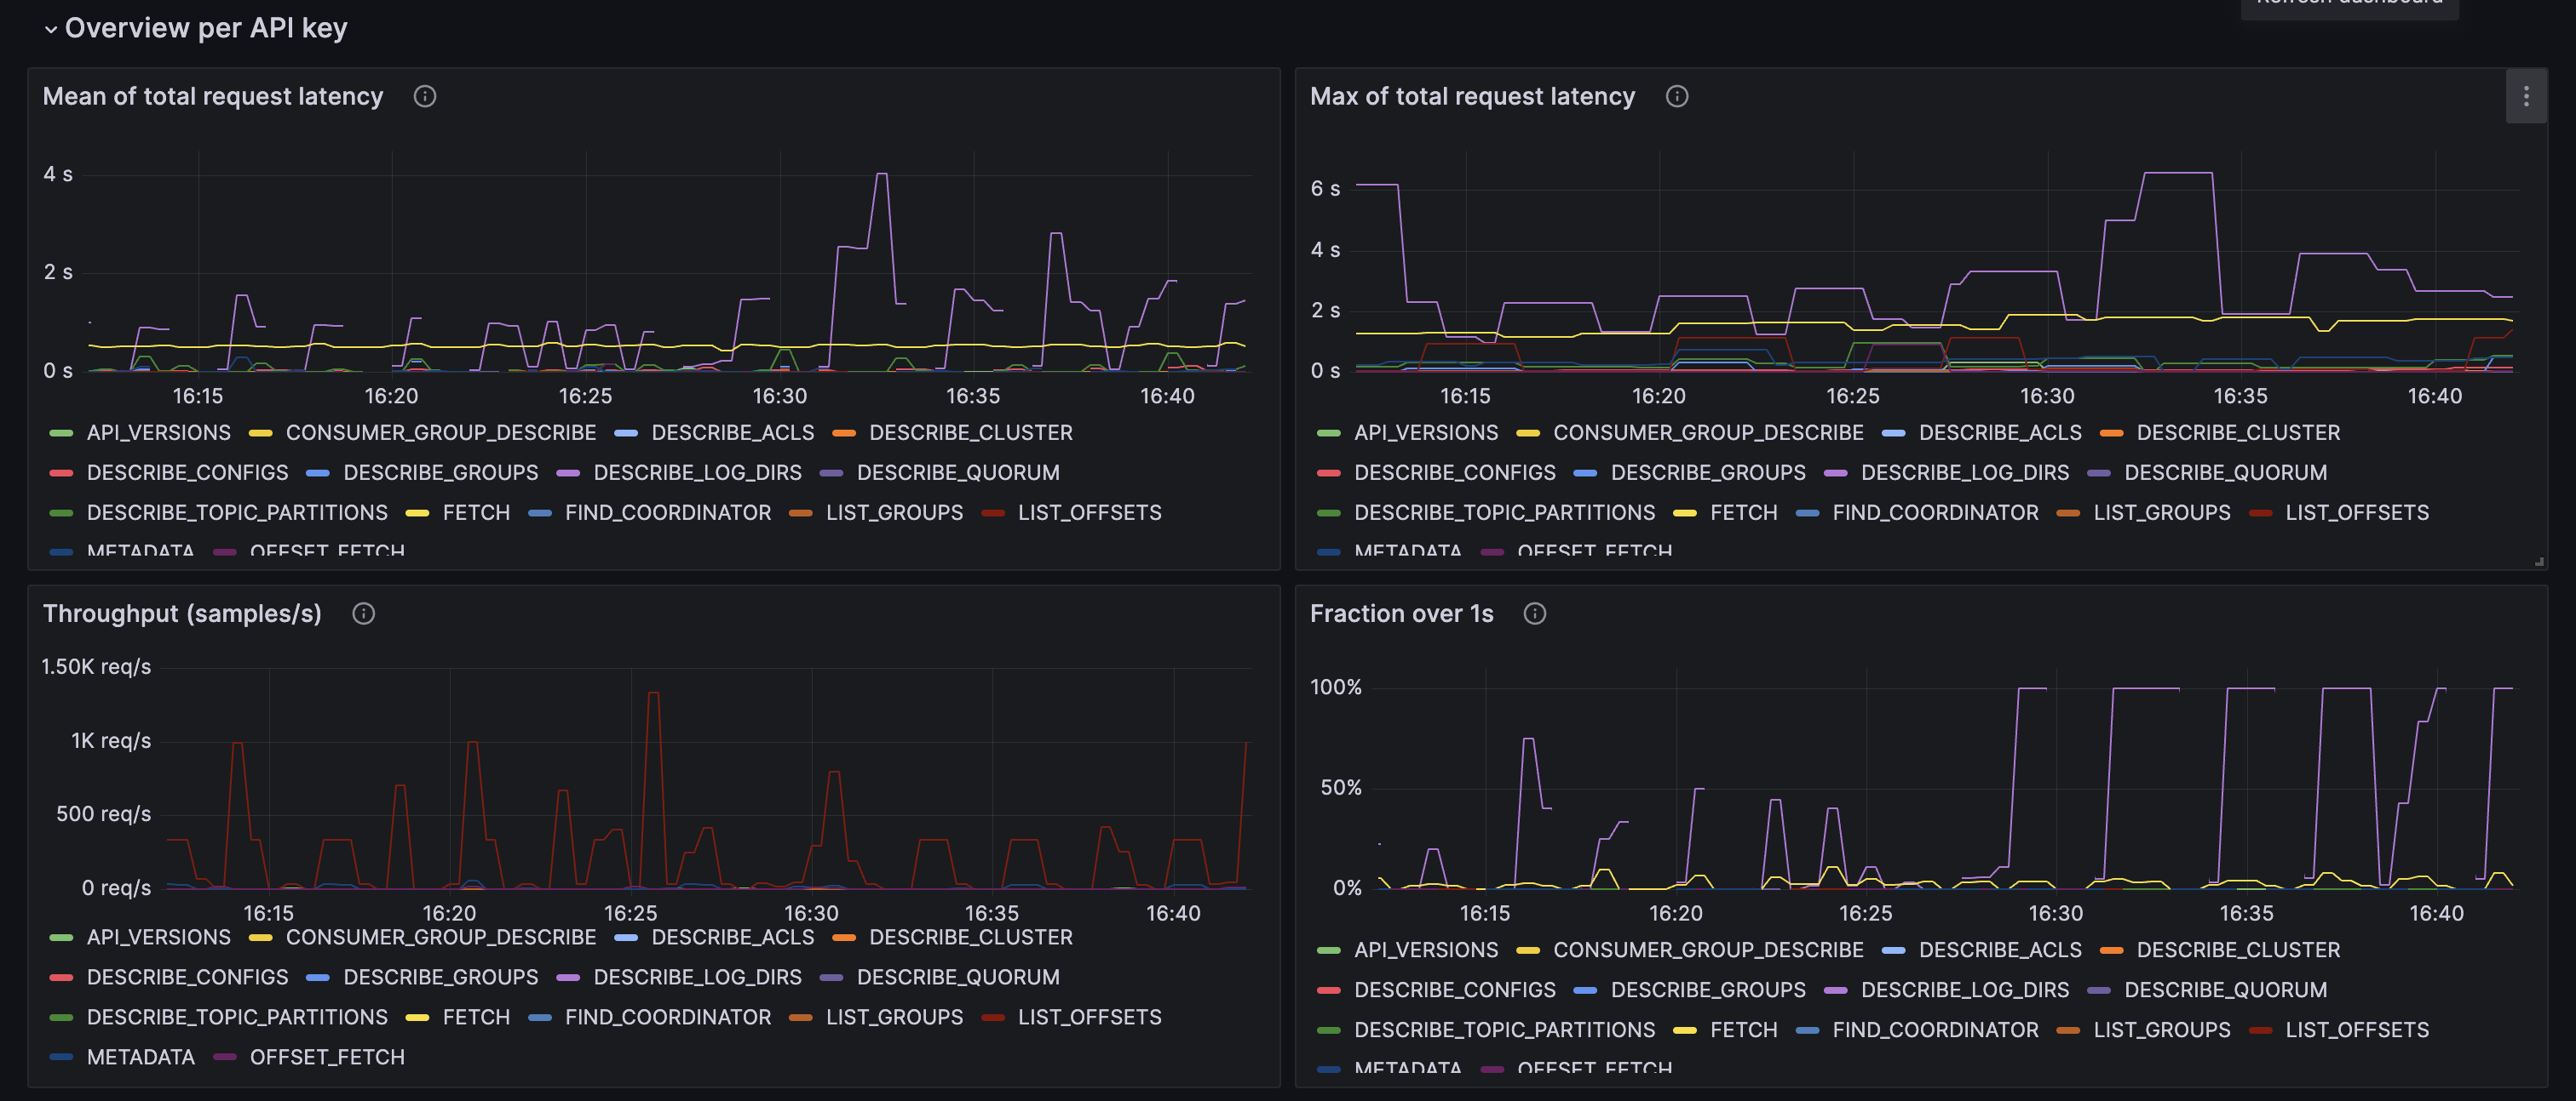This screenshot has height=1101, width=2576.
Task: Open info icon beside Fraction over 1s title
Action: click(1535, 614)
